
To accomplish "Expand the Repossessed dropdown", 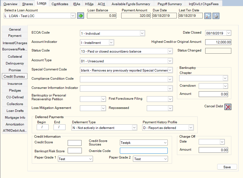I will click(x=170, y=108).
